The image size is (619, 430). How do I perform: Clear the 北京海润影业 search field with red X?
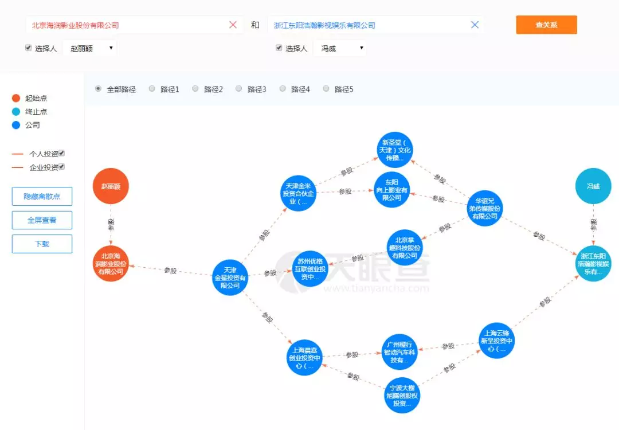[233, 25]
